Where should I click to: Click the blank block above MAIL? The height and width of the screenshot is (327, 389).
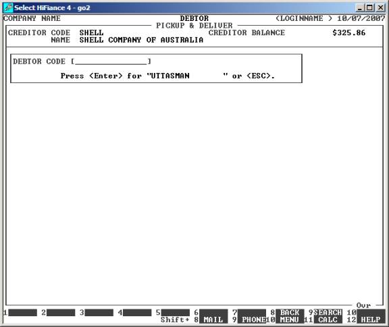(x=213, y=312)
